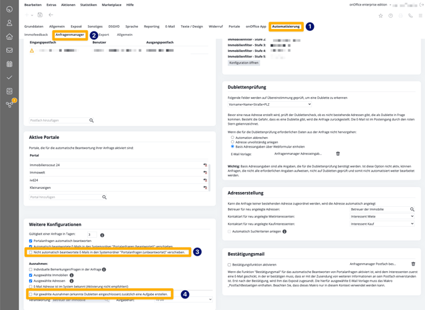Click the Aktive Portale list scrollbar
The height and width of the screenshot is (310, 425).
pyautogui.click(x=209, y=177)
